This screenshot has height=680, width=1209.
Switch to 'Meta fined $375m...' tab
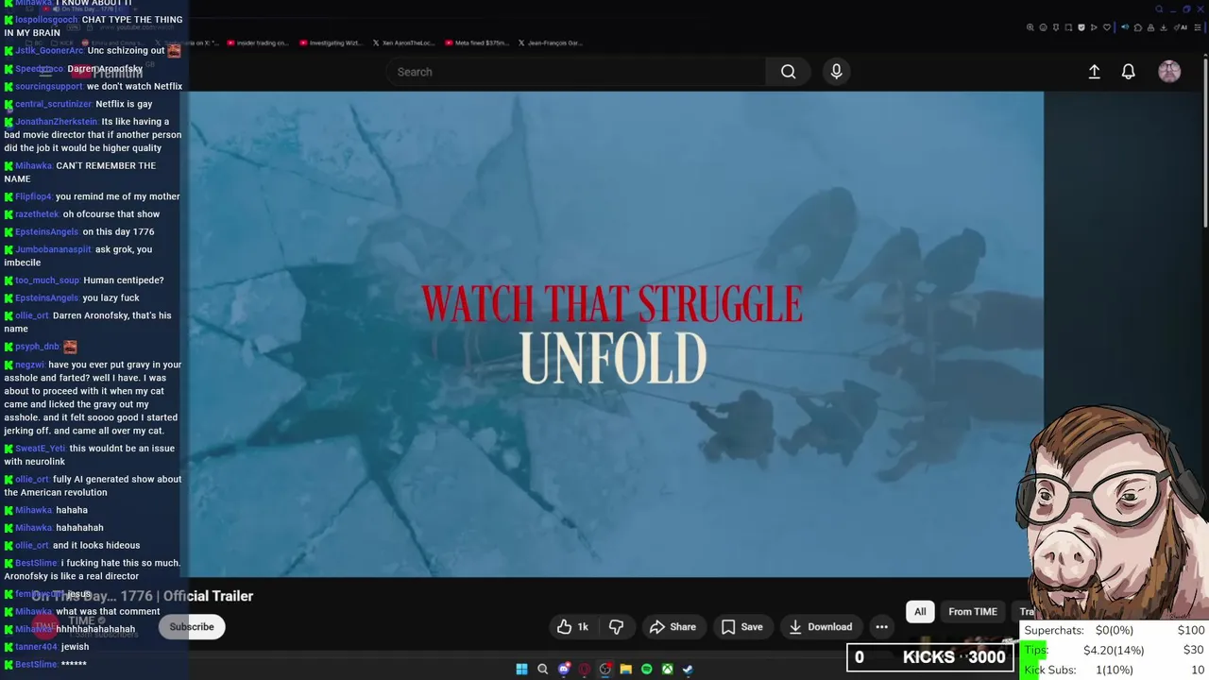479,42
